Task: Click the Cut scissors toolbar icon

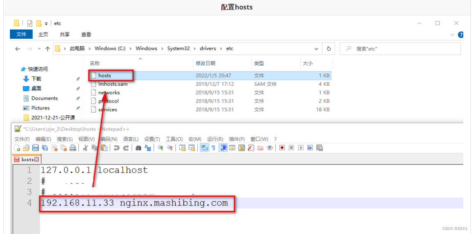Action: pos(85,148)
